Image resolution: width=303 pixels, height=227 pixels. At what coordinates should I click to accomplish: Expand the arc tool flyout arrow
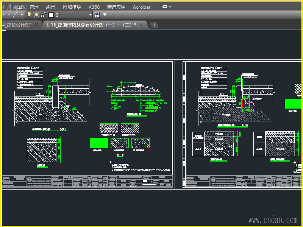[22, 15]
